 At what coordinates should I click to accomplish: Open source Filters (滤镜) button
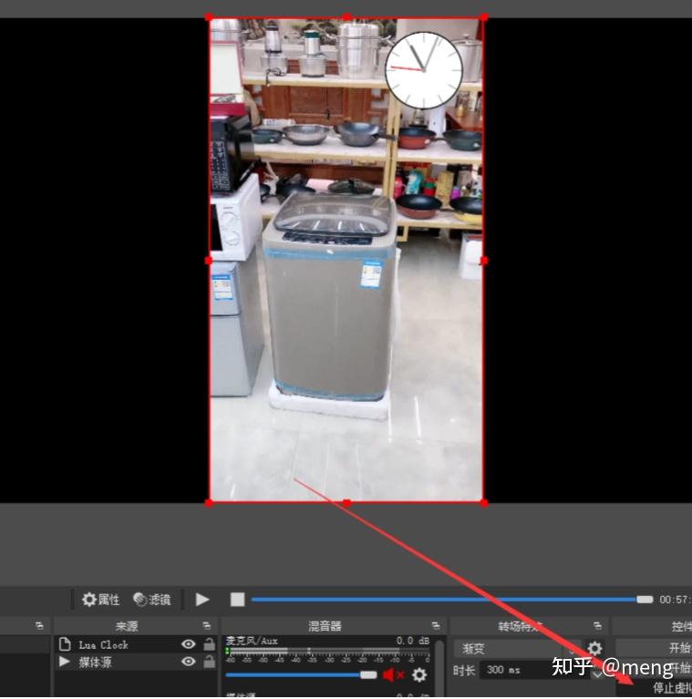152,600
